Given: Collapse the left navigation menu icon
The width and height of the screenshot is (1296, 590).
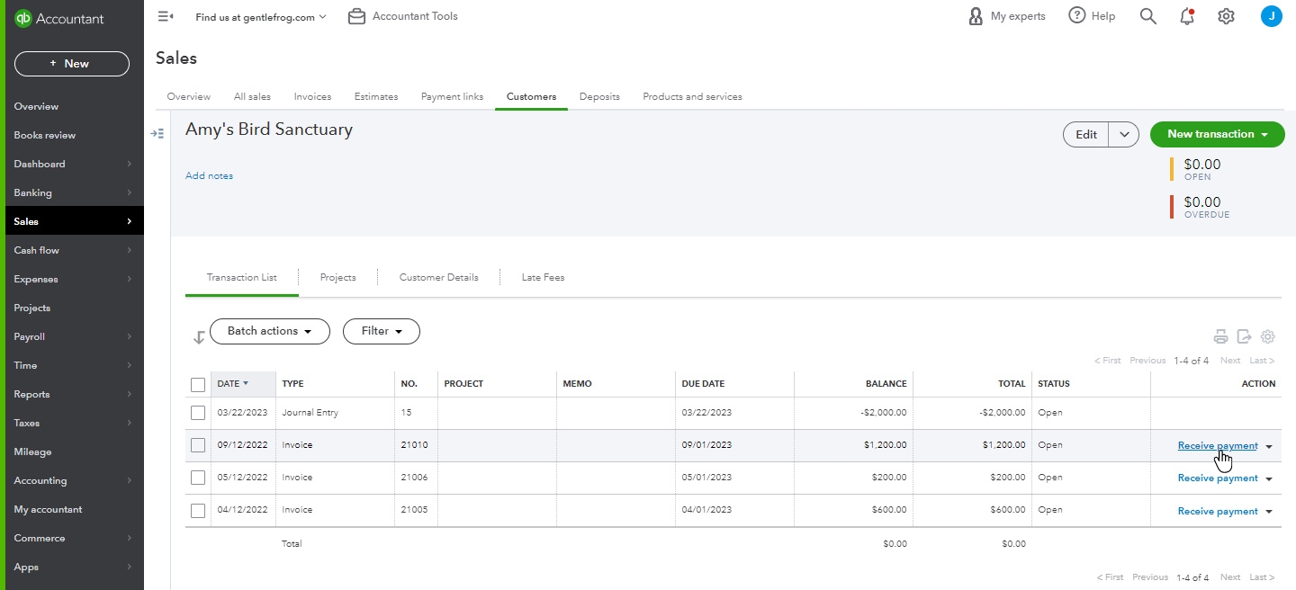Looking at the screenshot, I should (x=165, y=16).
